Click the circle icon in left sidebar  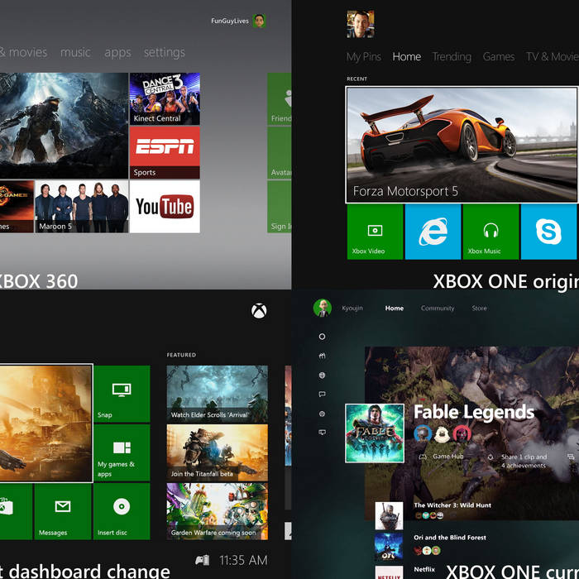tap(322, 337)
